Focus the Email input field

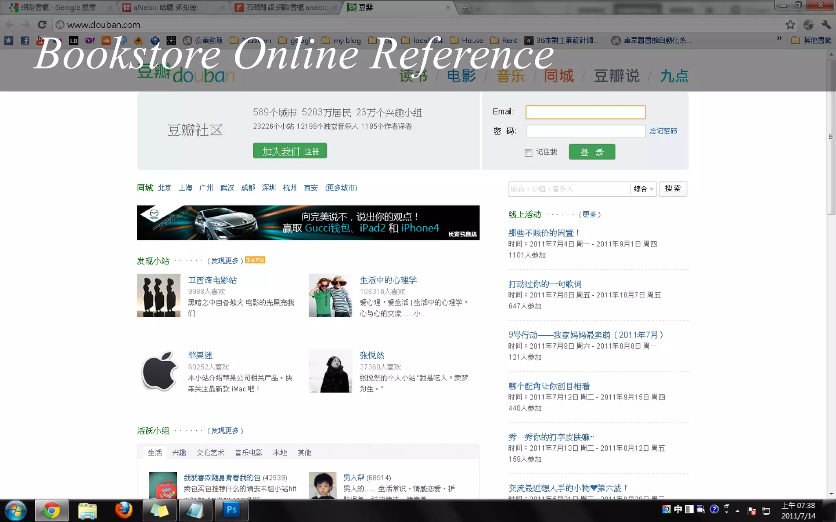[x=585, y=112]
